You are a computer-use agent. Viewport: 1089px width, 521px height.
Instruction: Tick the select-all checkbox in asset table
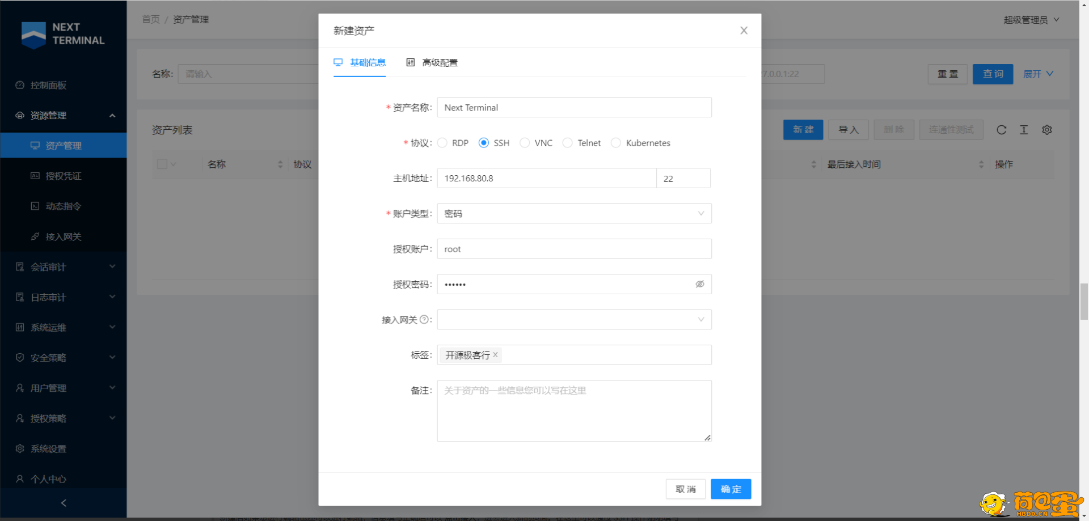tap(162, 164)
